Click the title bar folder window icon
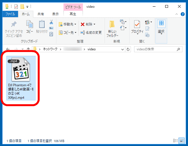188x146 pixels. (x=7, y=6)
